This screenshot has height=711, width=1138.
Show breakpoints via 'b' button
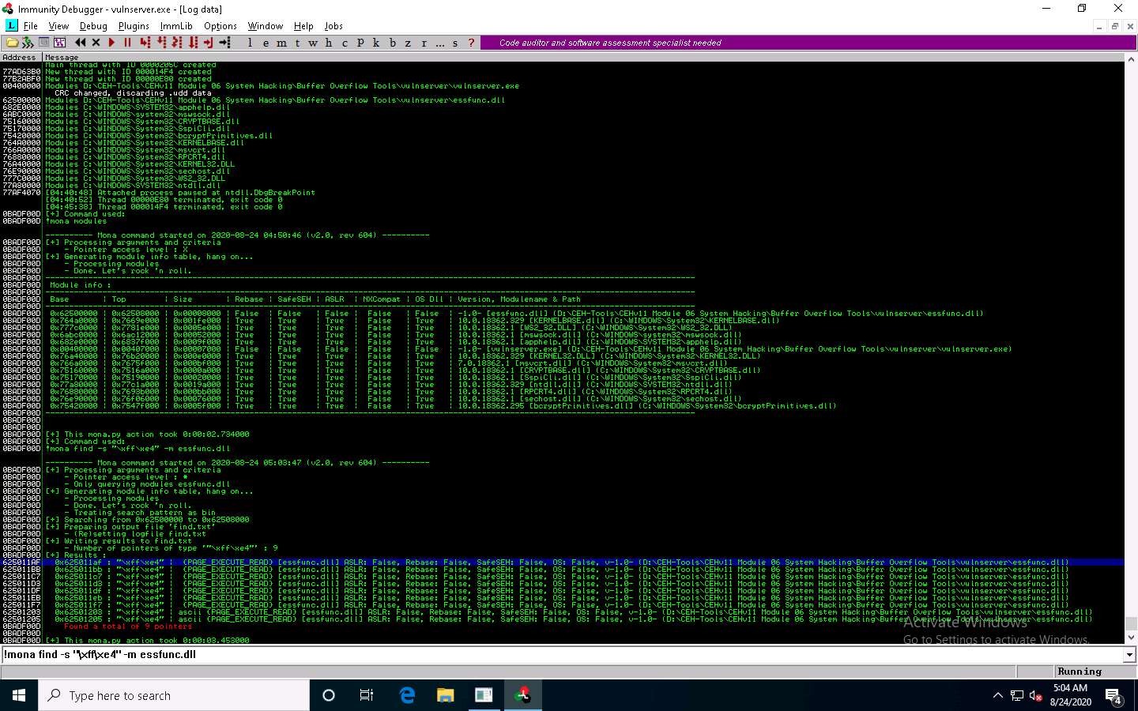pos(392,43)
